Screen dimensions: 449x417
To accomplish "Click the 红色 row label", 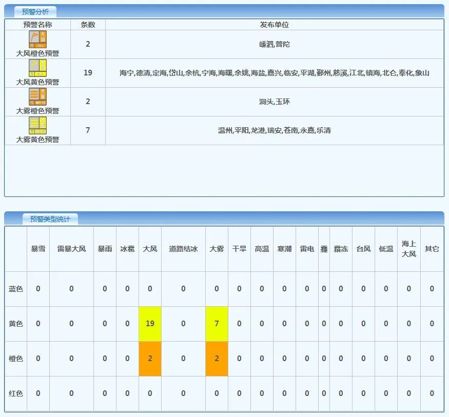I will [16, 393].
